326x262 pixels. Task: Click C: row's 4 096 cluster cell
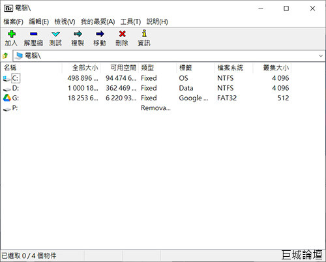[280, 78]
